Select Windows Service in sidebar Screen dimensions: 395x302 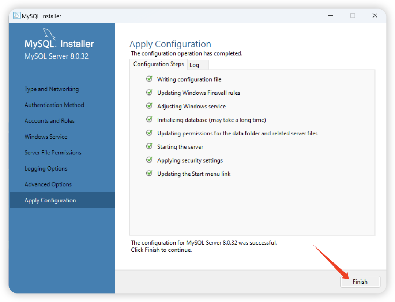(x=46, y=137)
